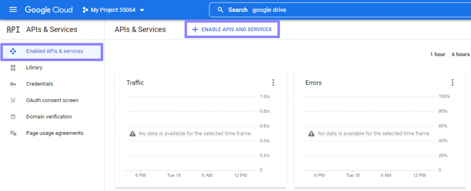The image size is (471, 191).
Task: Open the Library page
Action: 34,68
